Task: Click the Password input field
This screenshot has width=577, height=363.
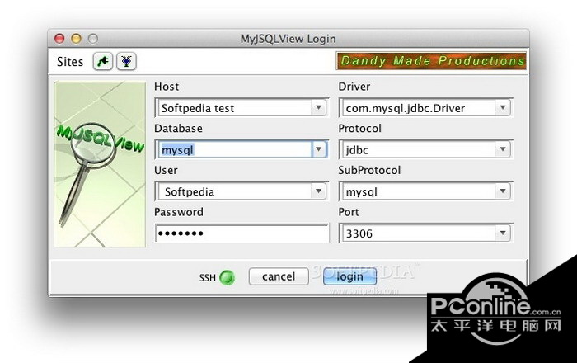Action: coord(242,233)
